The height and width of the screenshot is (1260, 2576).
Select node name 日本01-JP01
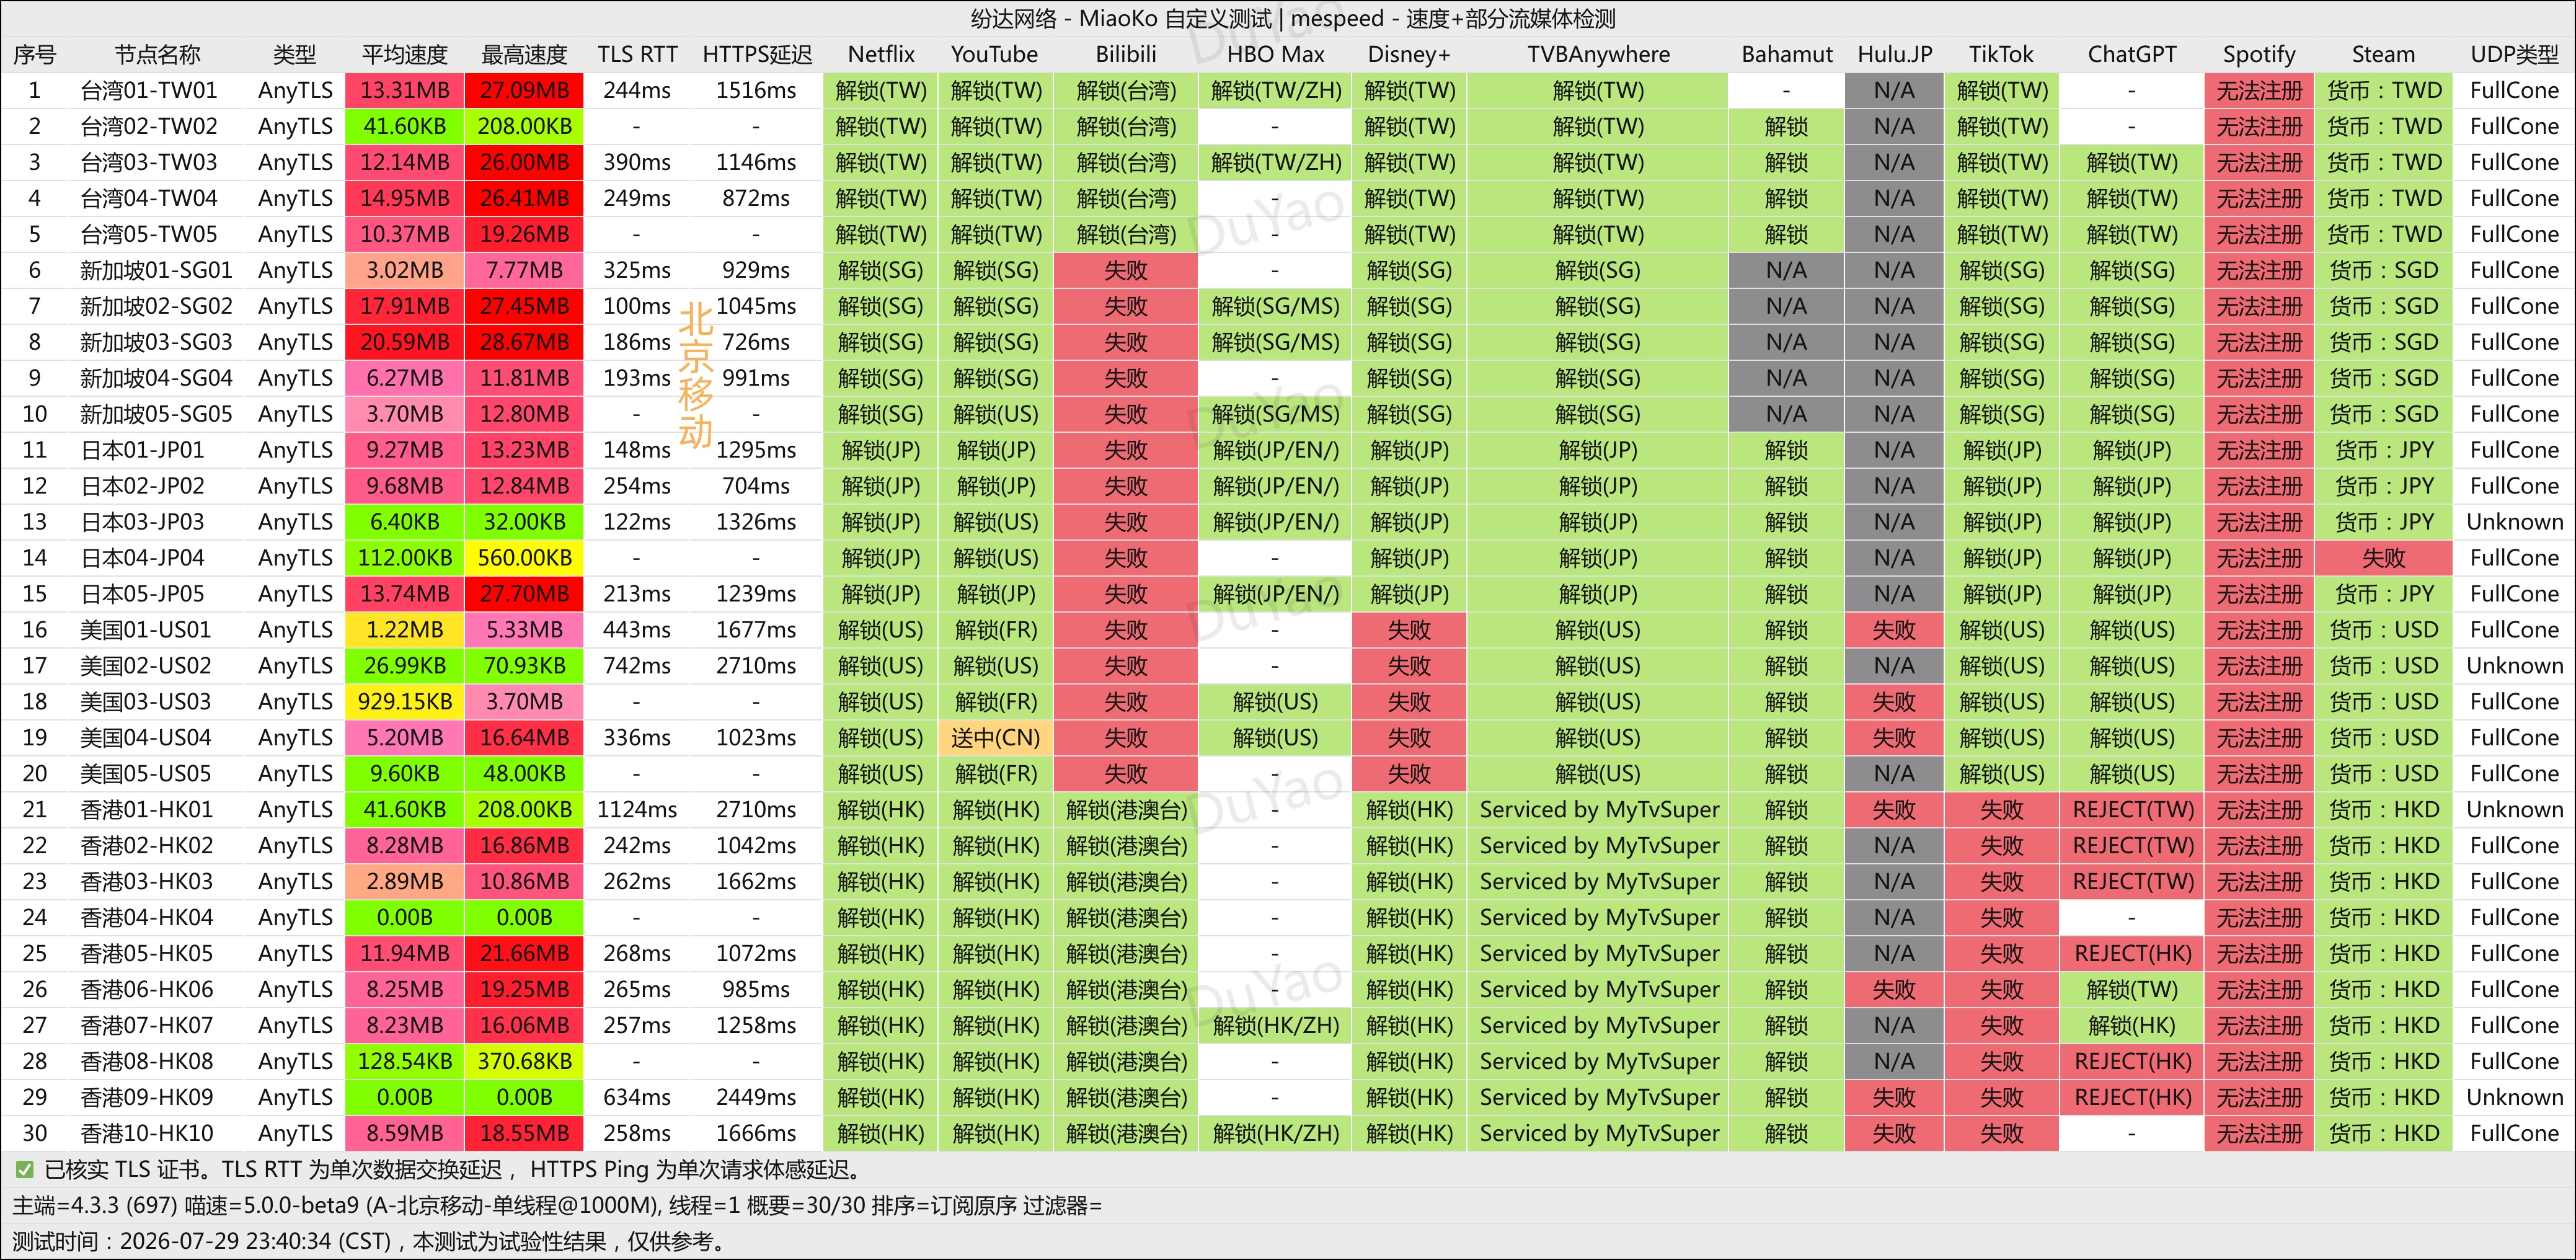tap(142, 450)
